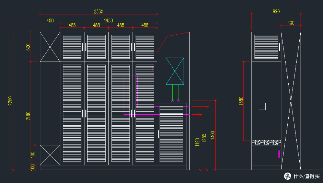Select the 1580 dimension on side view

tap(241, 101)
